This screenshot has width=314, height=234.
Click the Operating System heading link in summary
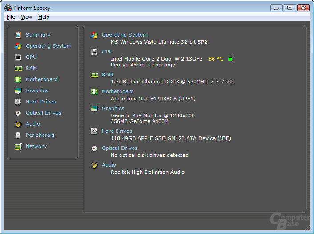[x=125, y=35]
